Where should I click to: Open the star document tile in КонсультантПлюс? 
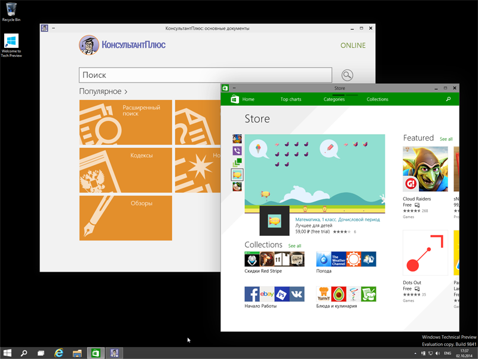tap(198, 171)
